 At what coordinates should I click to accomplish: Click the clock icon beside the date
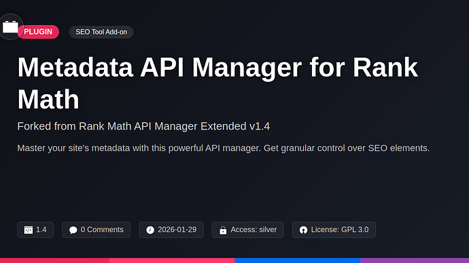pos(150,230)
